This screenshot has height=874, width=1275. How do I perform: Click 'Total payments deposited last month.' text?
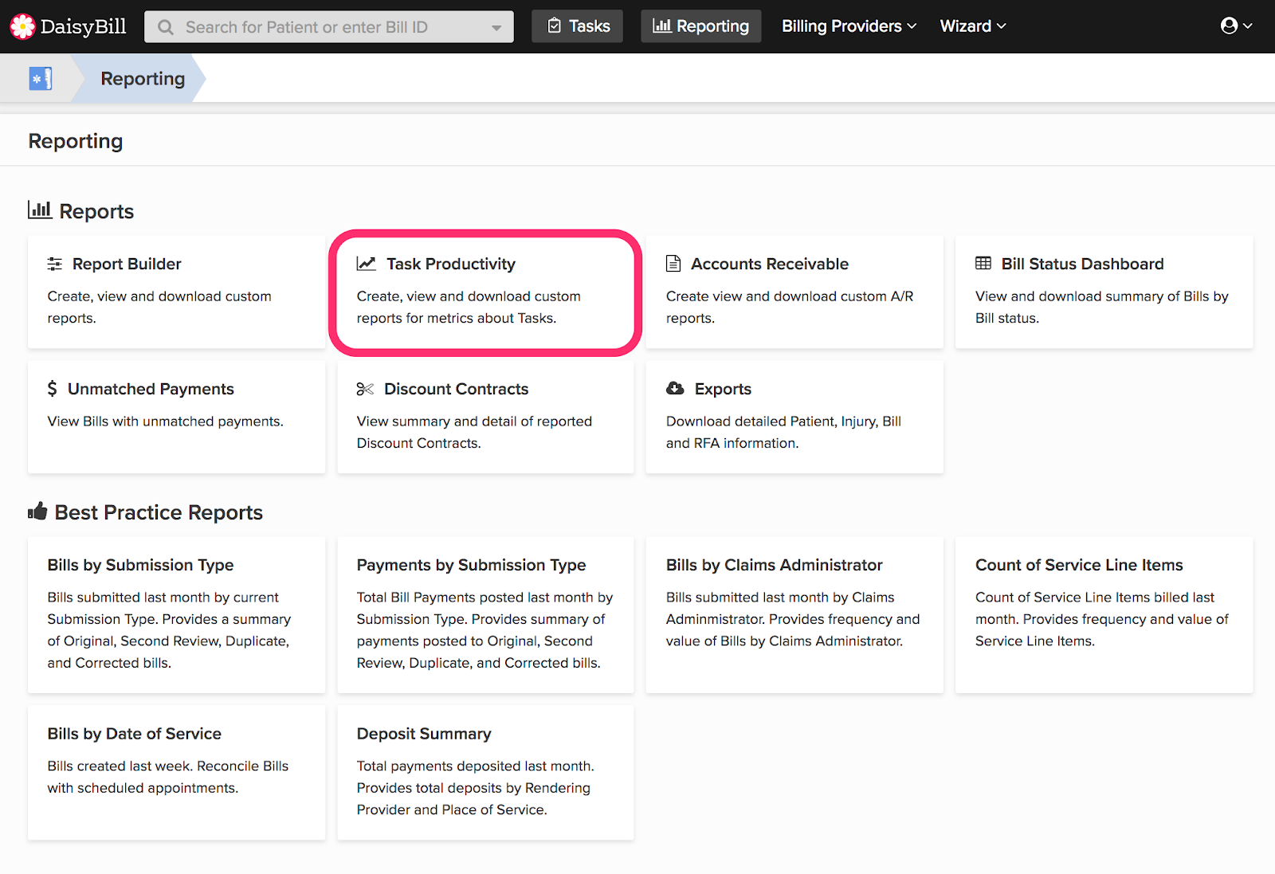coord(475,766)
